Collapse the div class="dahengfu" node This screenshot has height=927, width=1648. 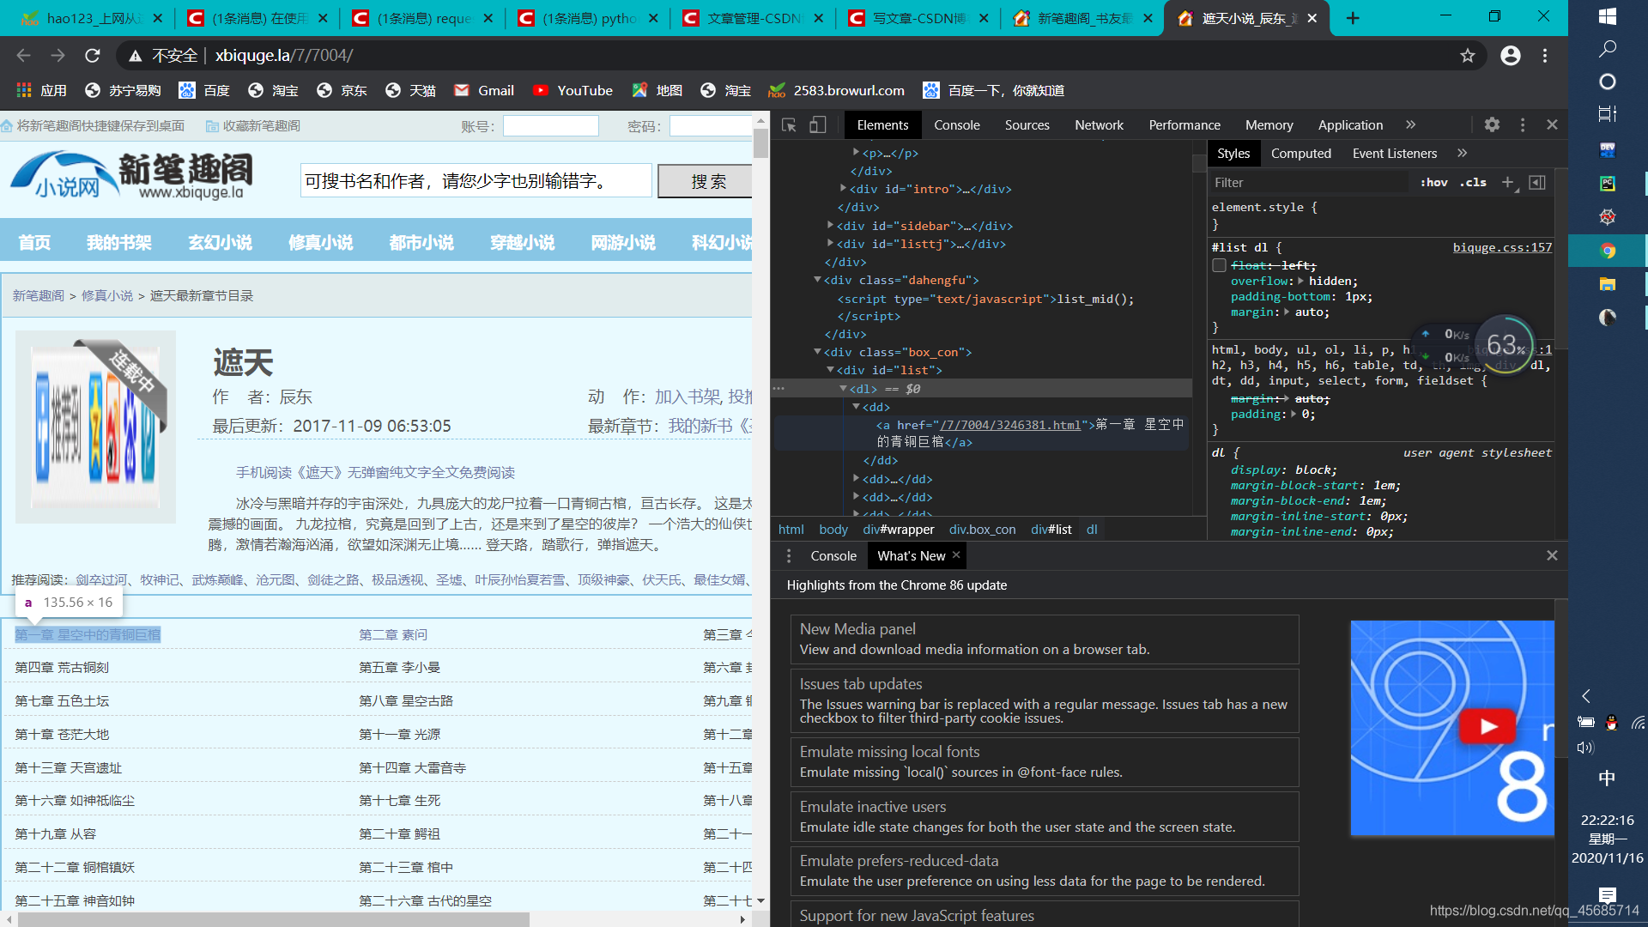click(817, 280)
